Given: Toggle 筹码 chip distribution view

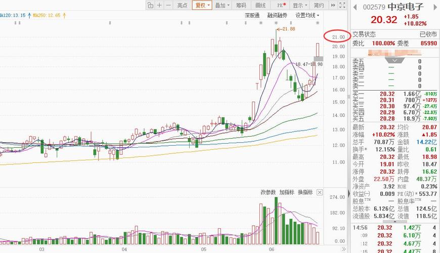Looking at the screenshot, I should click(241, 5).
